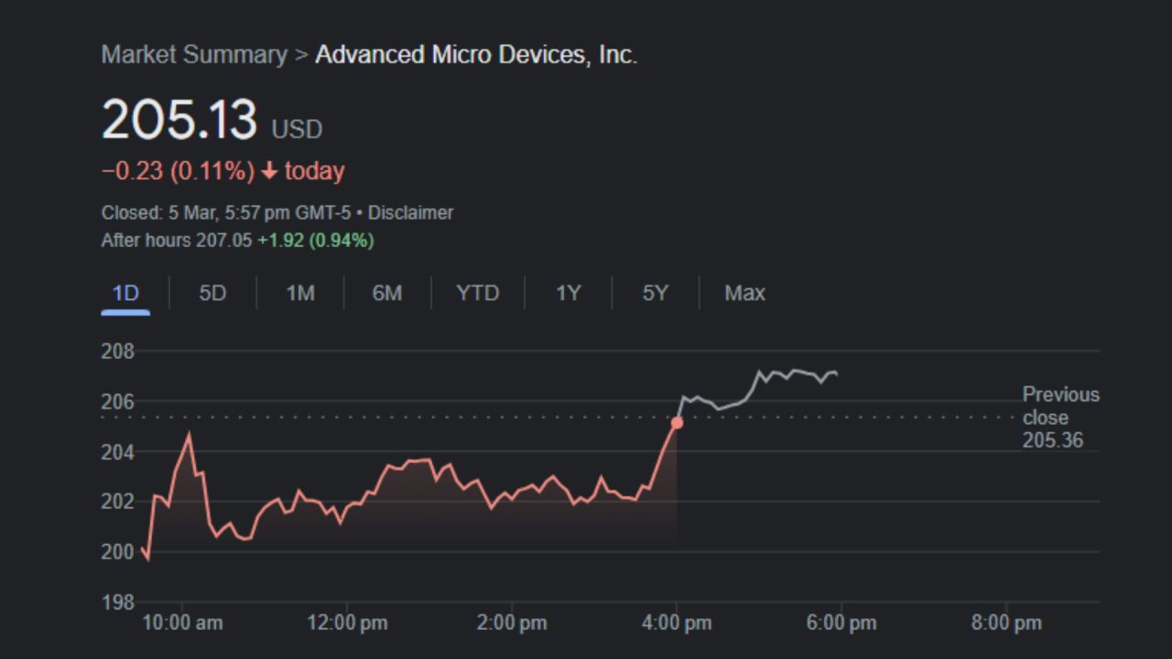This screenshot has height=659, width=1172.
Task: Click the Previous close 205.36 label
Action: point(1060,417)
